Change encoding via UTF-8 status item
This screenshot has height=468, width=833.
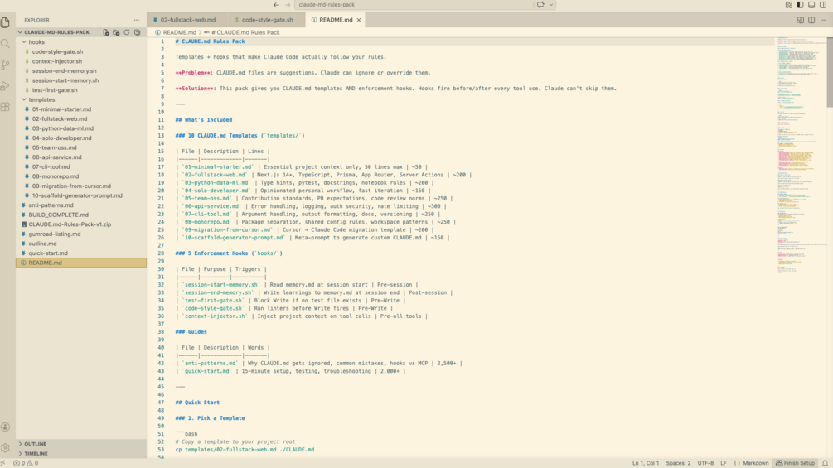click(x=705, y=463)
